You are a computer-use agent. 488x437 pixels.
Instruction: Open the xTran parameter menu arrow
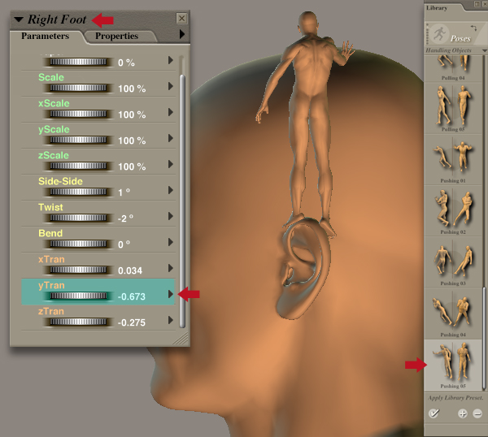[x=171, y=268]
